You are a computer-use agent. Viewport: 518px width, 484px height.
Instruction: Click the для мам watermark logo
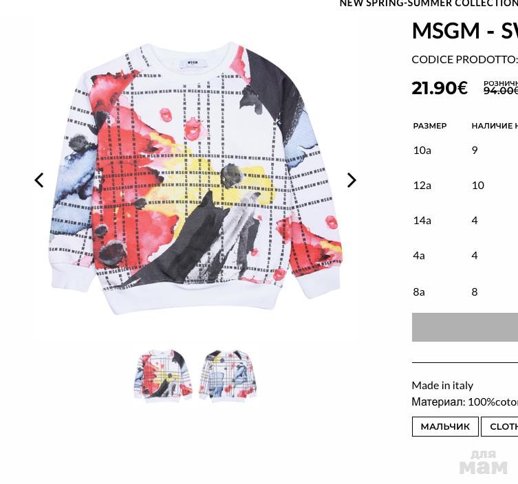[484, 462]
